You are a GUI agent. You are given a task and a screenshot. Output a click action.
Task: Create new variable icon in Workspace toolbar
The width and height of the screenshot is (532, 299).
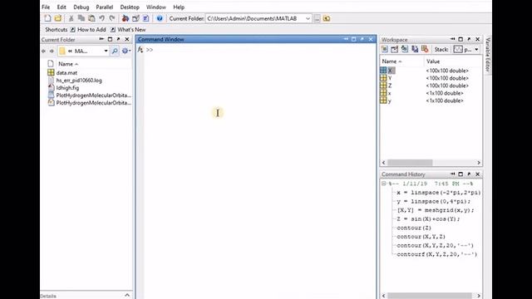coord(384,50)
